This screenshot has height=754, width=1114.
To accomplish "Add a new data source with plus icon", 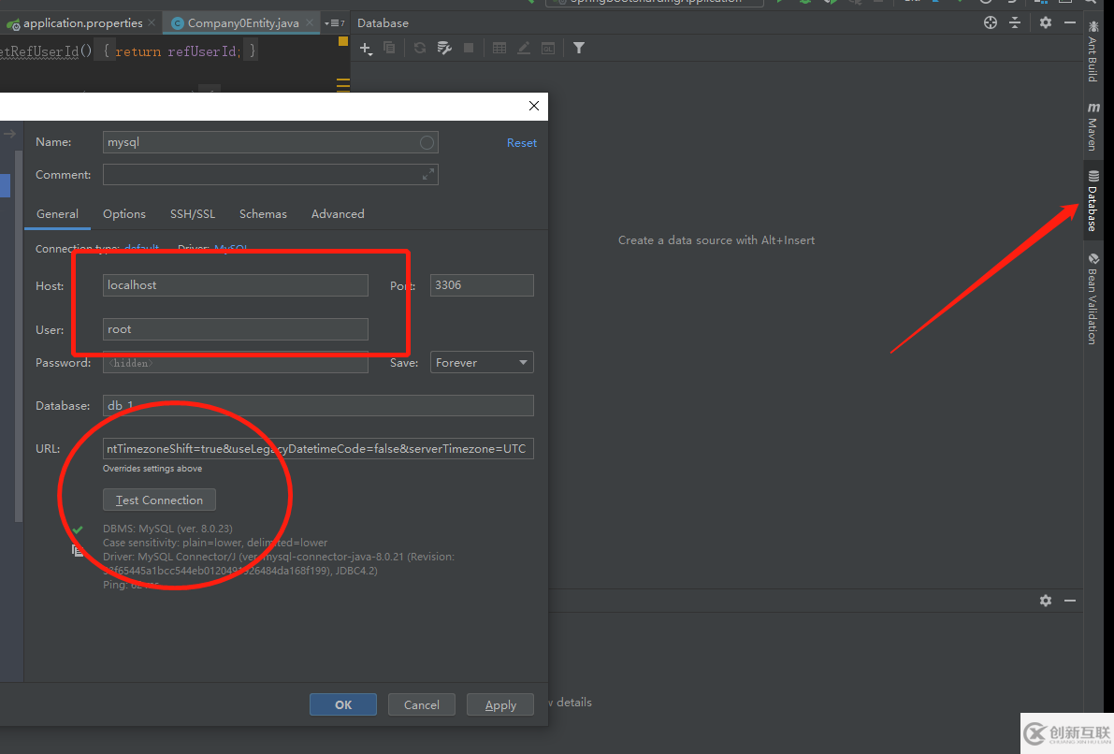I will click(365, 49).
